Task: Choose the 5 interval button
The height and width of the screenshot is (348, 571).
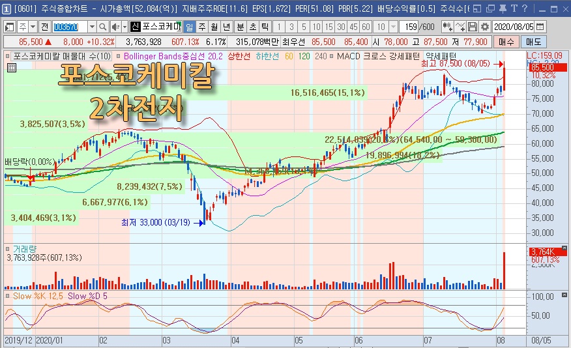Action: tap(304, 27)
